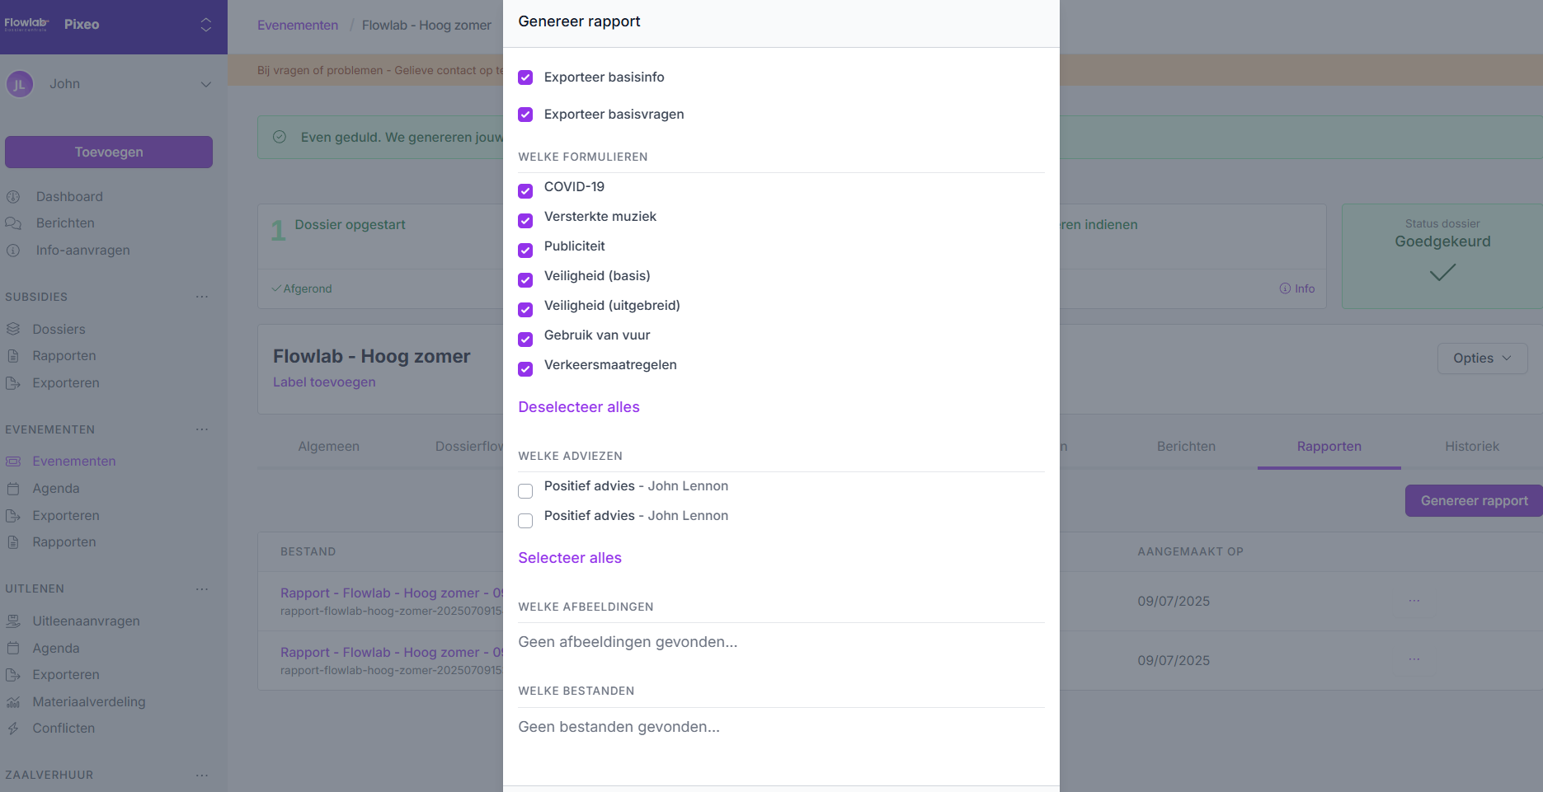This screenshot has width=1543, height=792.
Task: Open the Pixeo workspace switcher
Action: (x=205, y=25)
